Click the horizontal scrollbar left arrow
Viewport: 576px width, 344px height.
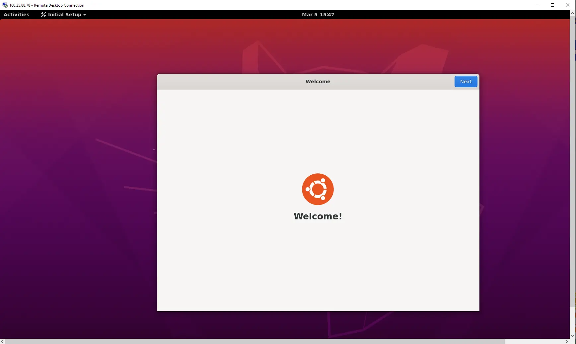3,341
